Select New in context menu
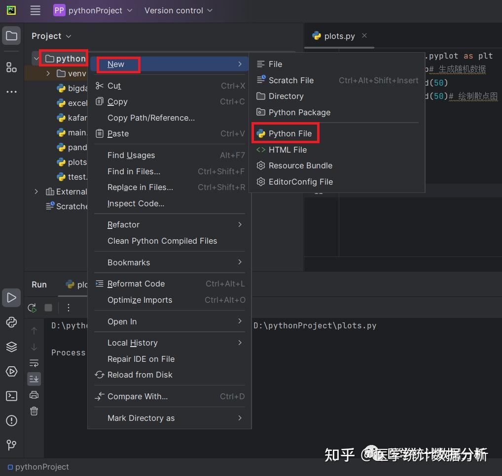The height and width of the screenshot is (476, 502). (170, 64)
